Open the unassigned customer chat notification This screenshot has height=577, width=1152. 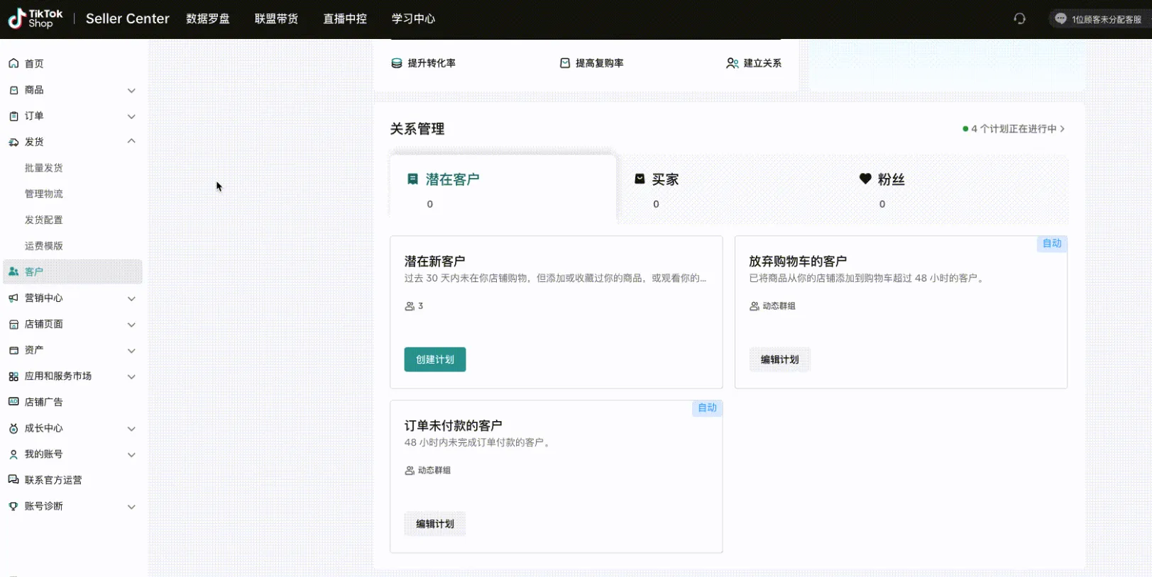point(1099,19)
